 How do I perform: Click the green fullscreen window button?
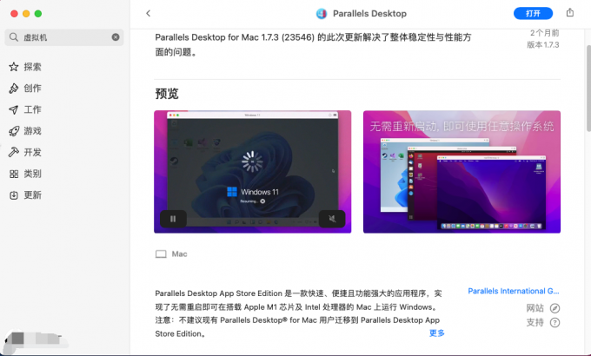(38, 14)
